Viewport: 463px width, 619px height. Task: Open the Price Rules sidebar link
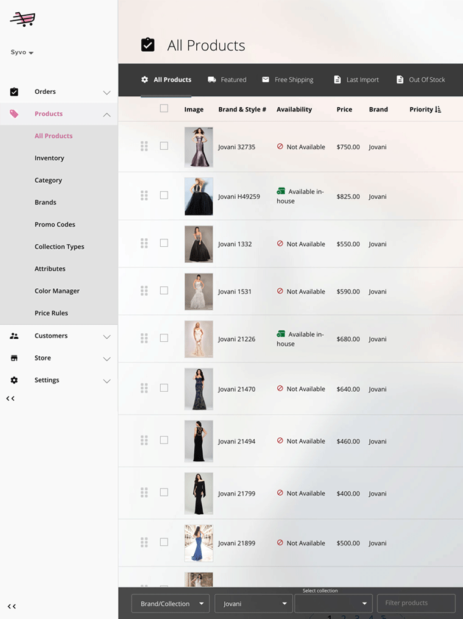51,313
